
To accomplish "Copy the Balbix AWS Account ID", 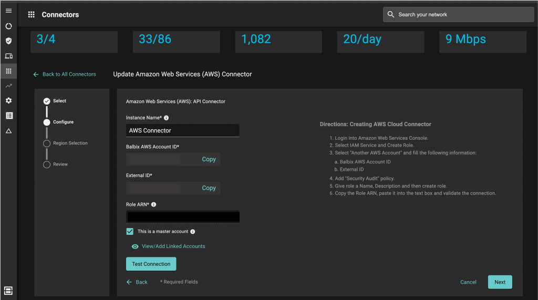I will [209, 159].
